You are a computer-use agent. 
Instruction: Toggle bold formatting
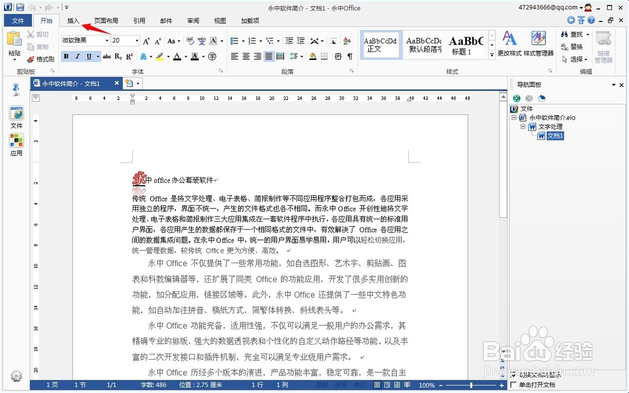click(x=66, y=57)
